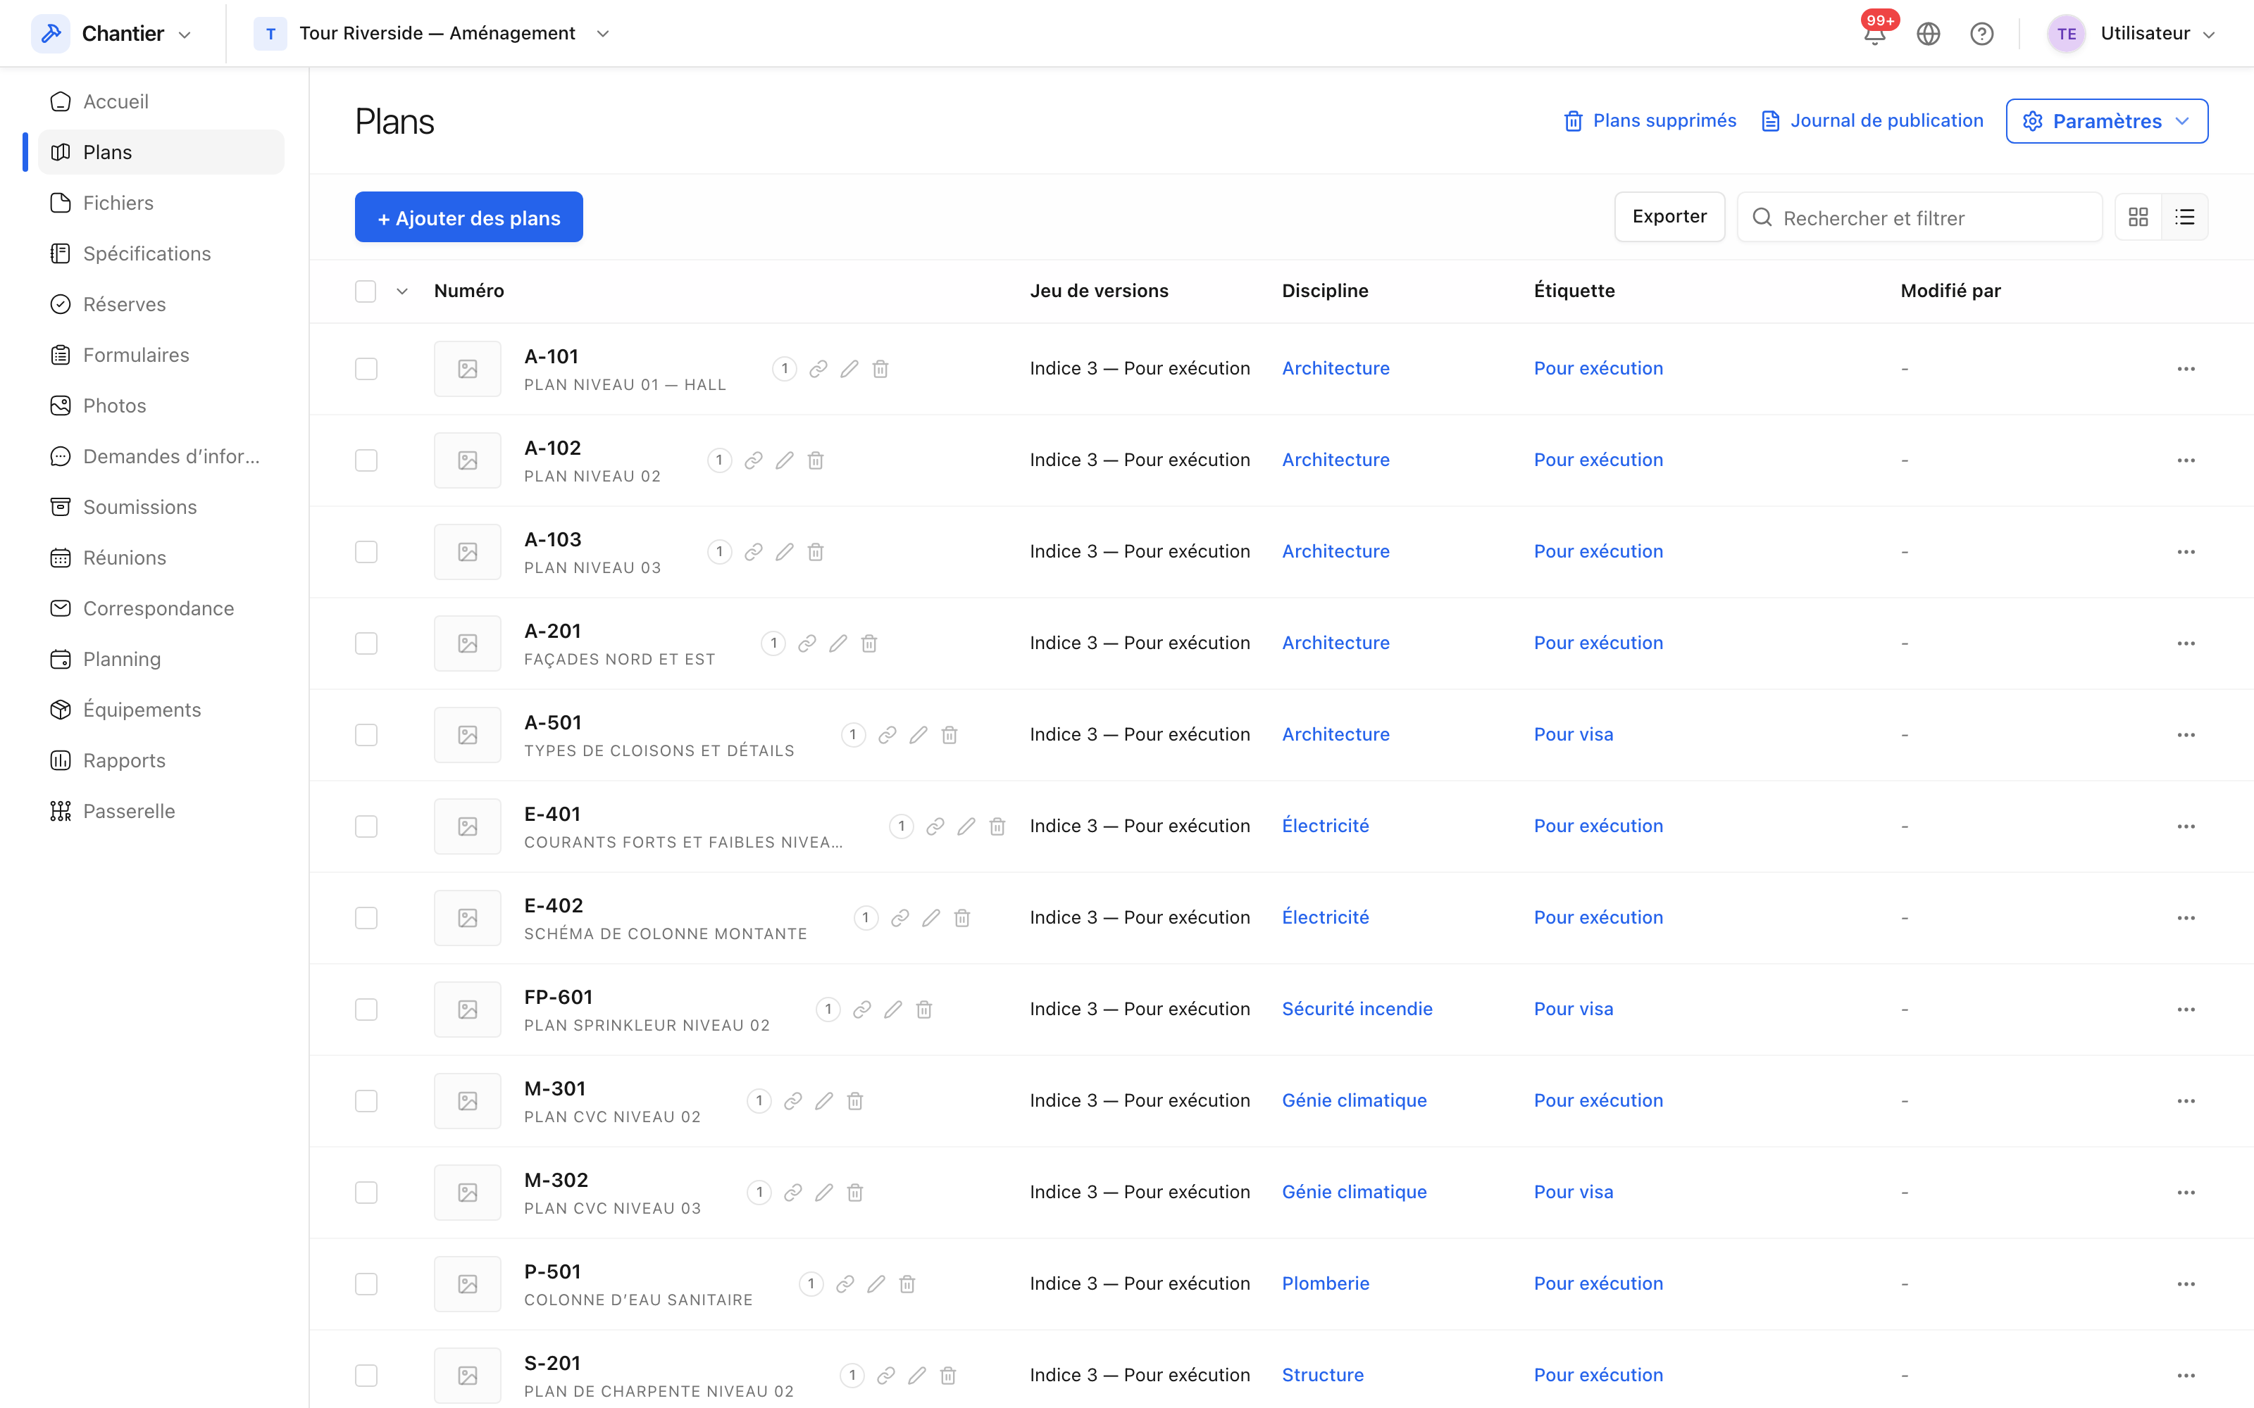Expand the bulk selection chevron near Numéro
This screenshot has height=1408, width=2254.
(401, 291)
